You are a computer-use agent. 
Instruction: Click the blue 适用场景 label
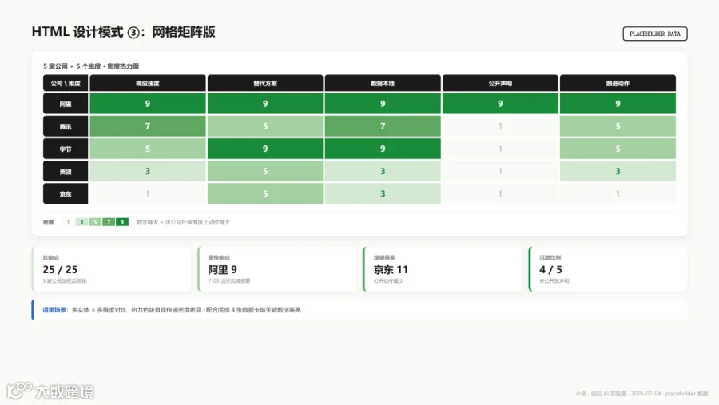pos(54,310)
